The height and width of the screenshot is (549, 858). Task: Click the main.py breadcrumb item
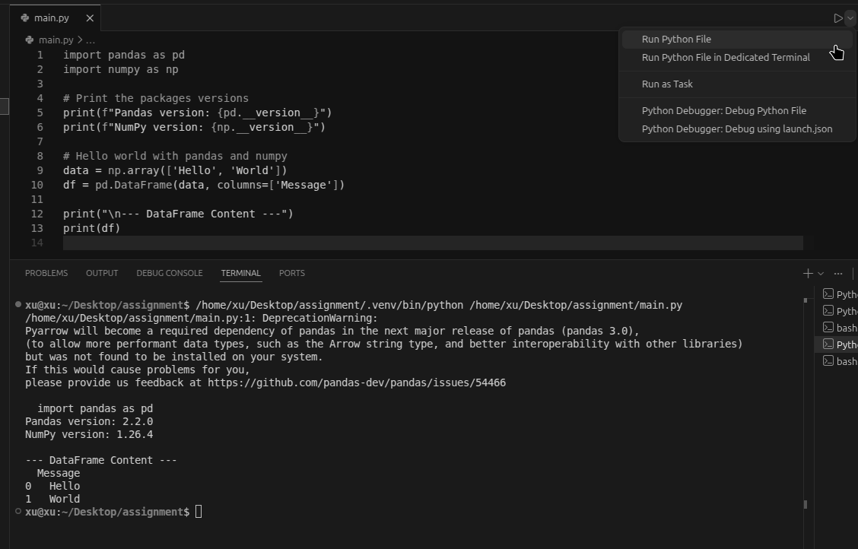pyautogui.click(x=56, y=40)
